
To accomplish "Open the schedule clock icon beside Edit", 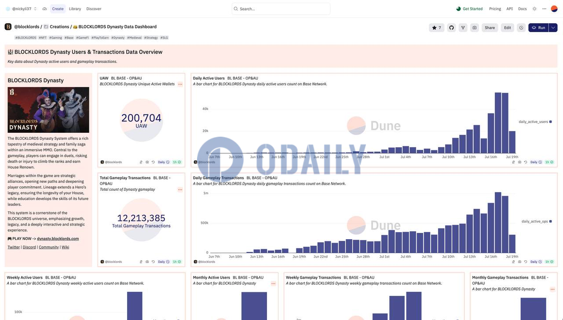I will coord(521,28).
